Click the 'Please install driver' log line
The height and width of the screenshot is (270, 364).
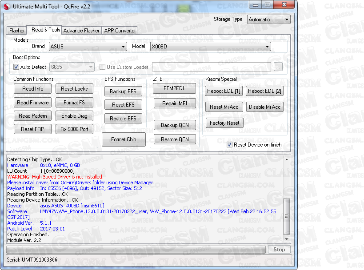coord(81,183)
